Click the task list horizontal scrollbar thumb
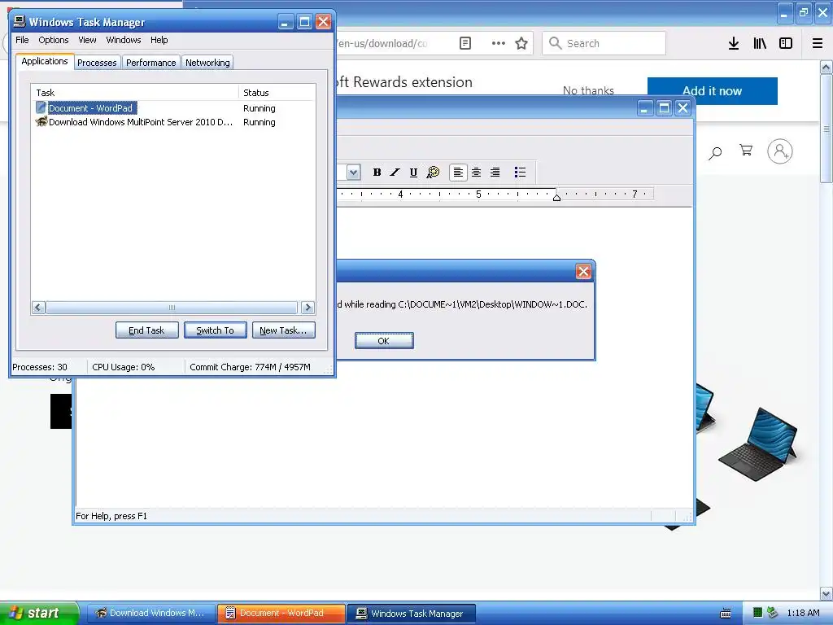 tap(172, 307)
